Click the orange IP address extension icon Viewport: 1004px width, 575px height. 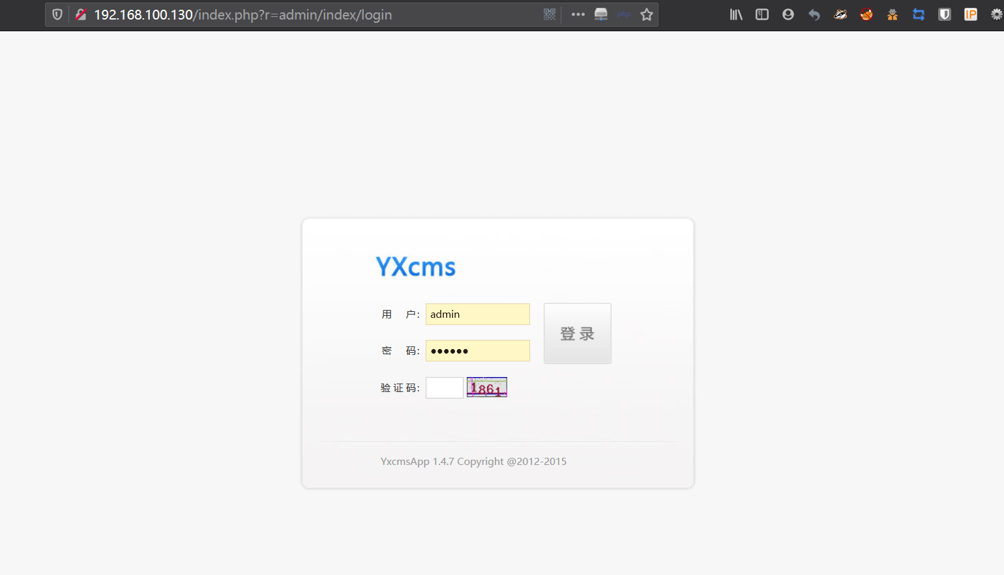click(970, 14)
